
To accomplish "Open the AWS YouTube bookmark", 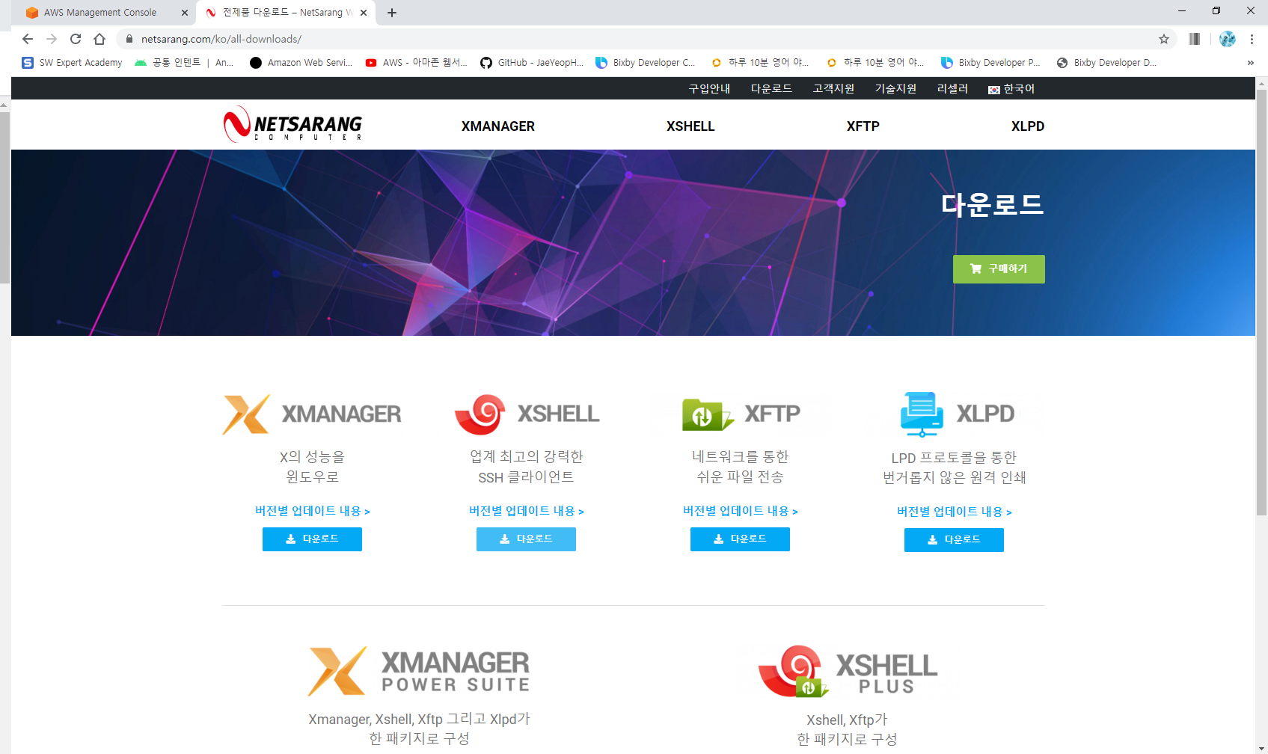I will (416, 63).
